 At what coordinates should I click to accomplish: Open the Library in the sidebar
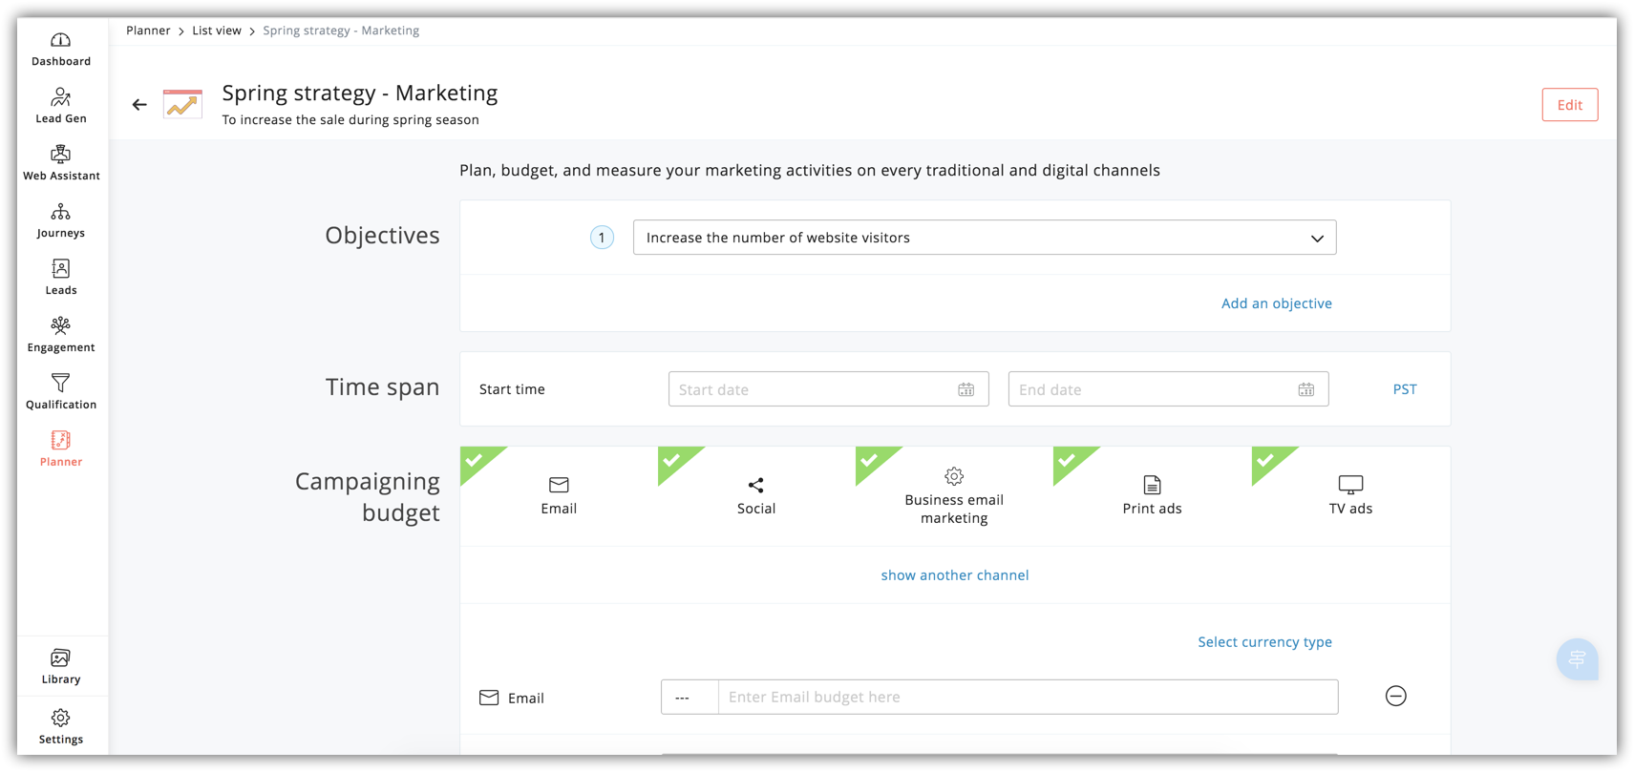click(x=61, y=666)
